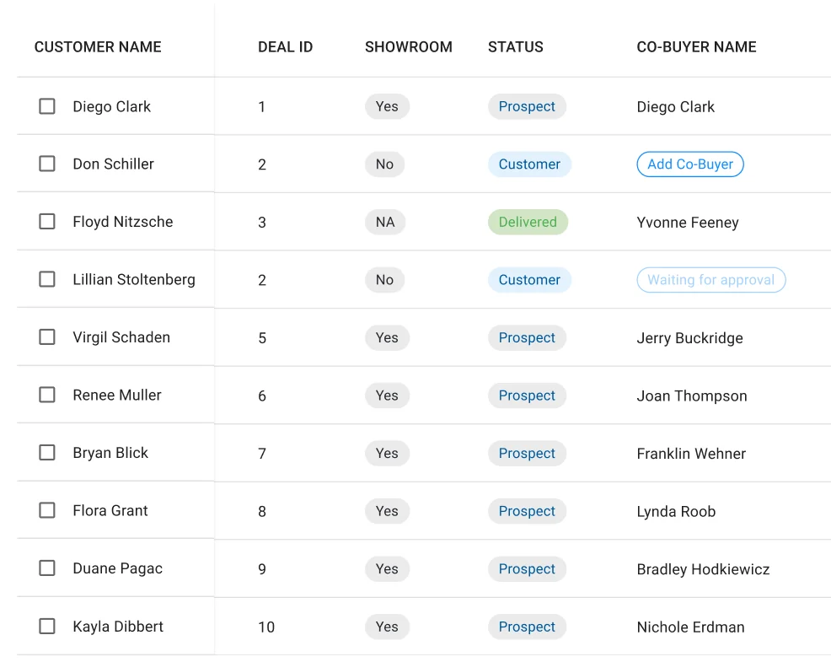Click the Add Co-Buyer button
The height and width of the screenshot is (662, 831).
(x=690, y=164)
